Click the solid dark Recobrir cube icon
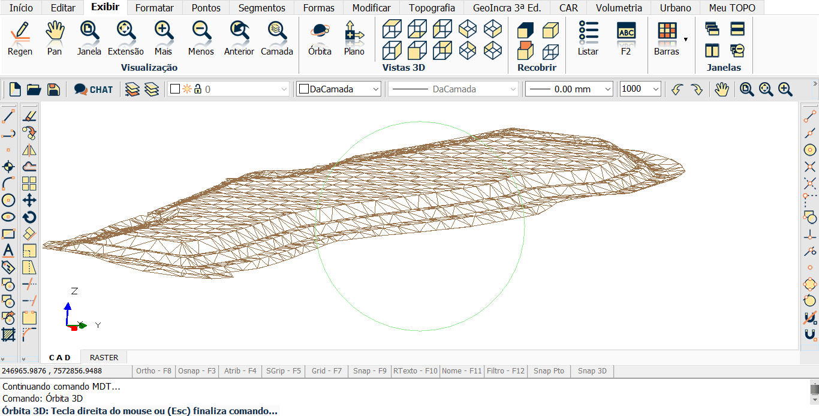This screenshot has height=416, width=819. 525,30
